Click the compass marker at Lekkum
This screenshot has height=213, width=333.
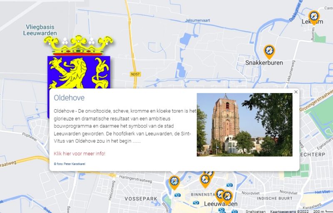pyautogui.click(x=314, y=17)
